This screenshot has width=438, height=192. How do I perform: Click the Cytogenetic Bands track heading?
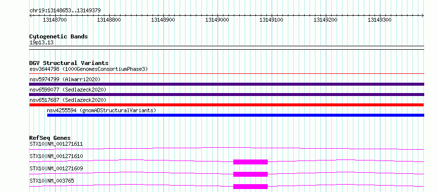(x=59, y=36)
